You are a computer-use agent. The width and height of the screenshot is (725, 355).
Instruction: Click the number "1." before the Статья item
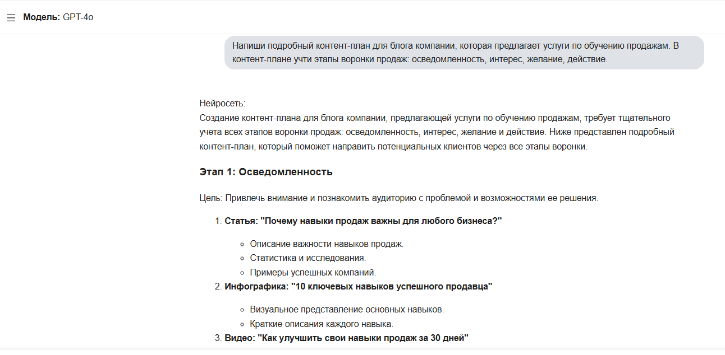click(x=218, y=221)
